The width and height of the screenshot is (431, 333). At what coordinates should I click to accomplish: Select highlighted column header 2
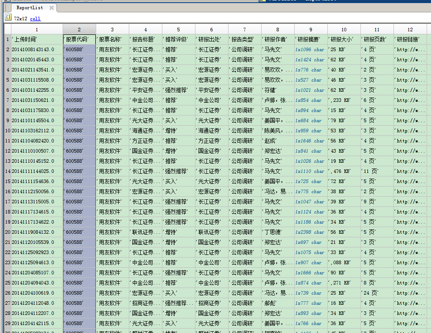(79, 30)
